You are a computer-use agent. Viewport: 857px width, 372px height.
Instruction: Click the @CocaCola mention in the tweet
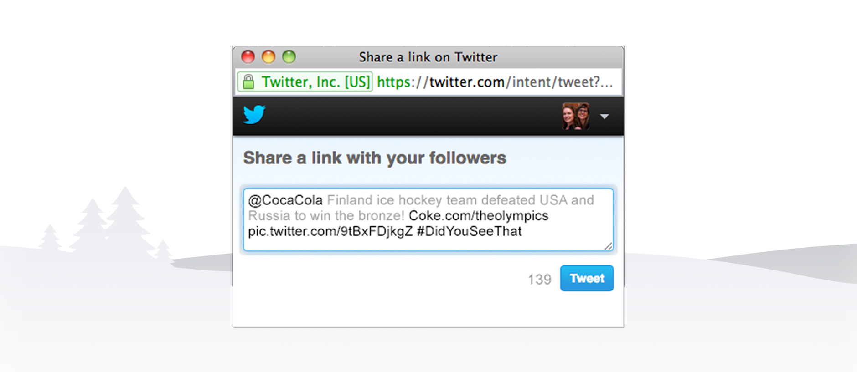point(285,200)
